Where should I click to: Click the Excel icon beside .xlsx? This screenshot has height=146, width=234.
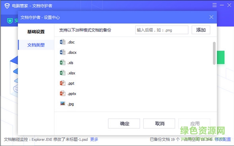[62, 73]
